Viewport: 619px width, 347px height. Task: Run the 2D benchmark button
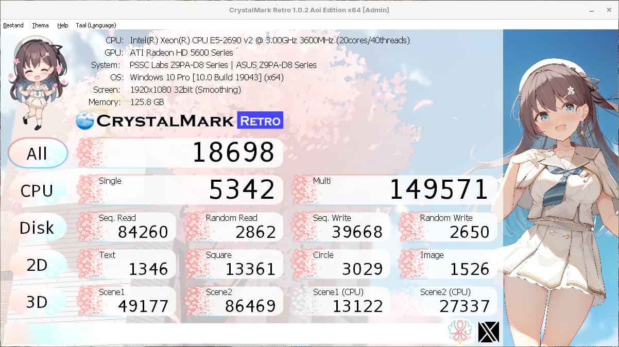[38, 265]
